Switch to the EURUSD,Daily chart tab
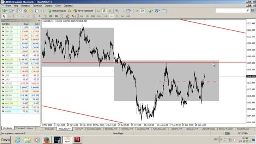256x144 pixels. click(x=94, y=129)
